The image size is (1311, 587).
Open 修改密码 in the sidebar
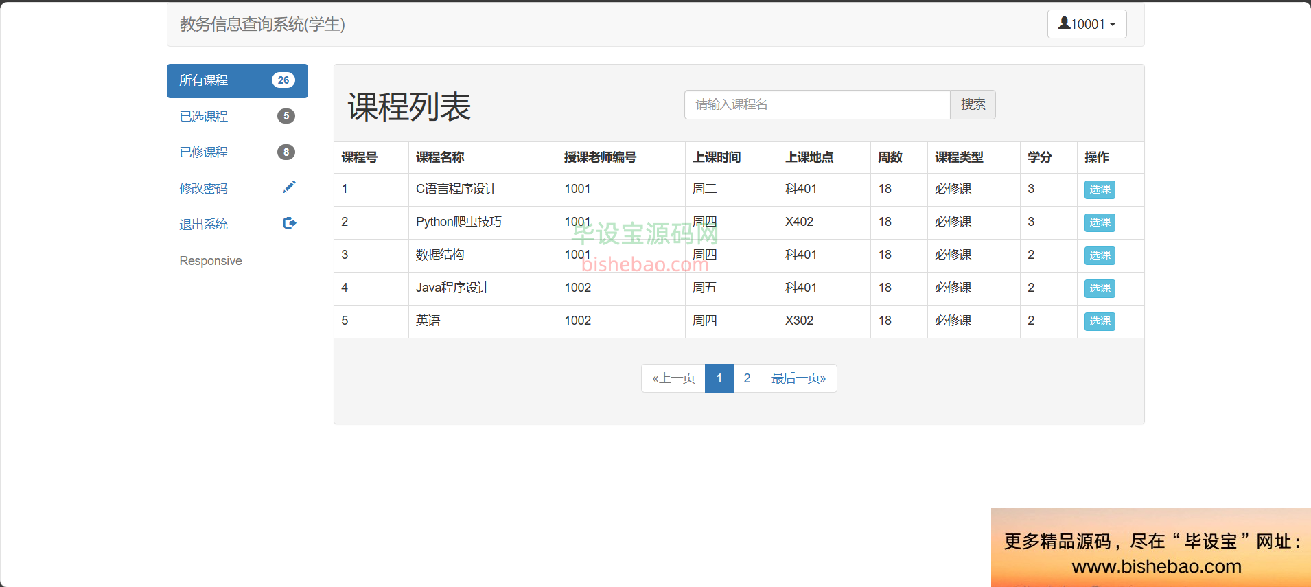tap(237, 187)
